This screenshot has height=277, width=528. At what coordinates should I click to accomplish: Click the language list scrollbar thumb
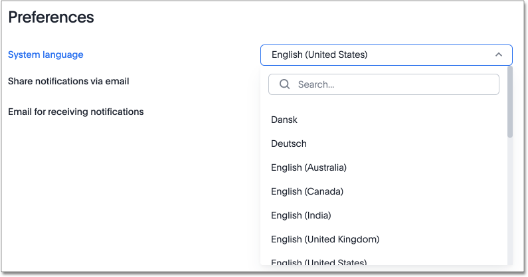tap(510, 101)
